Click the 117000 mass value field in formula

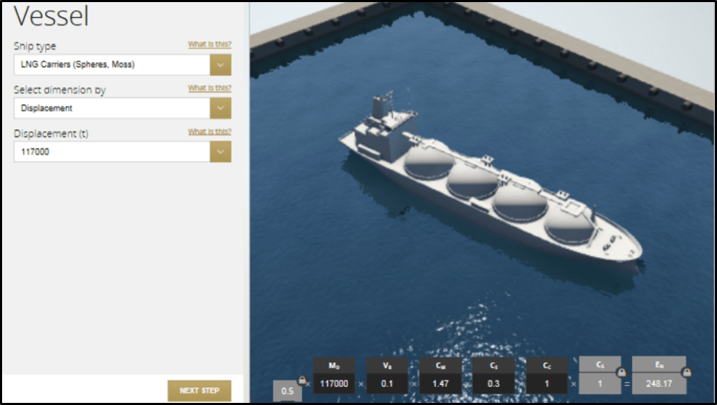(333, 383)
